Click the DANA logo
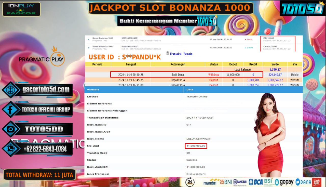 coord(303,182)
